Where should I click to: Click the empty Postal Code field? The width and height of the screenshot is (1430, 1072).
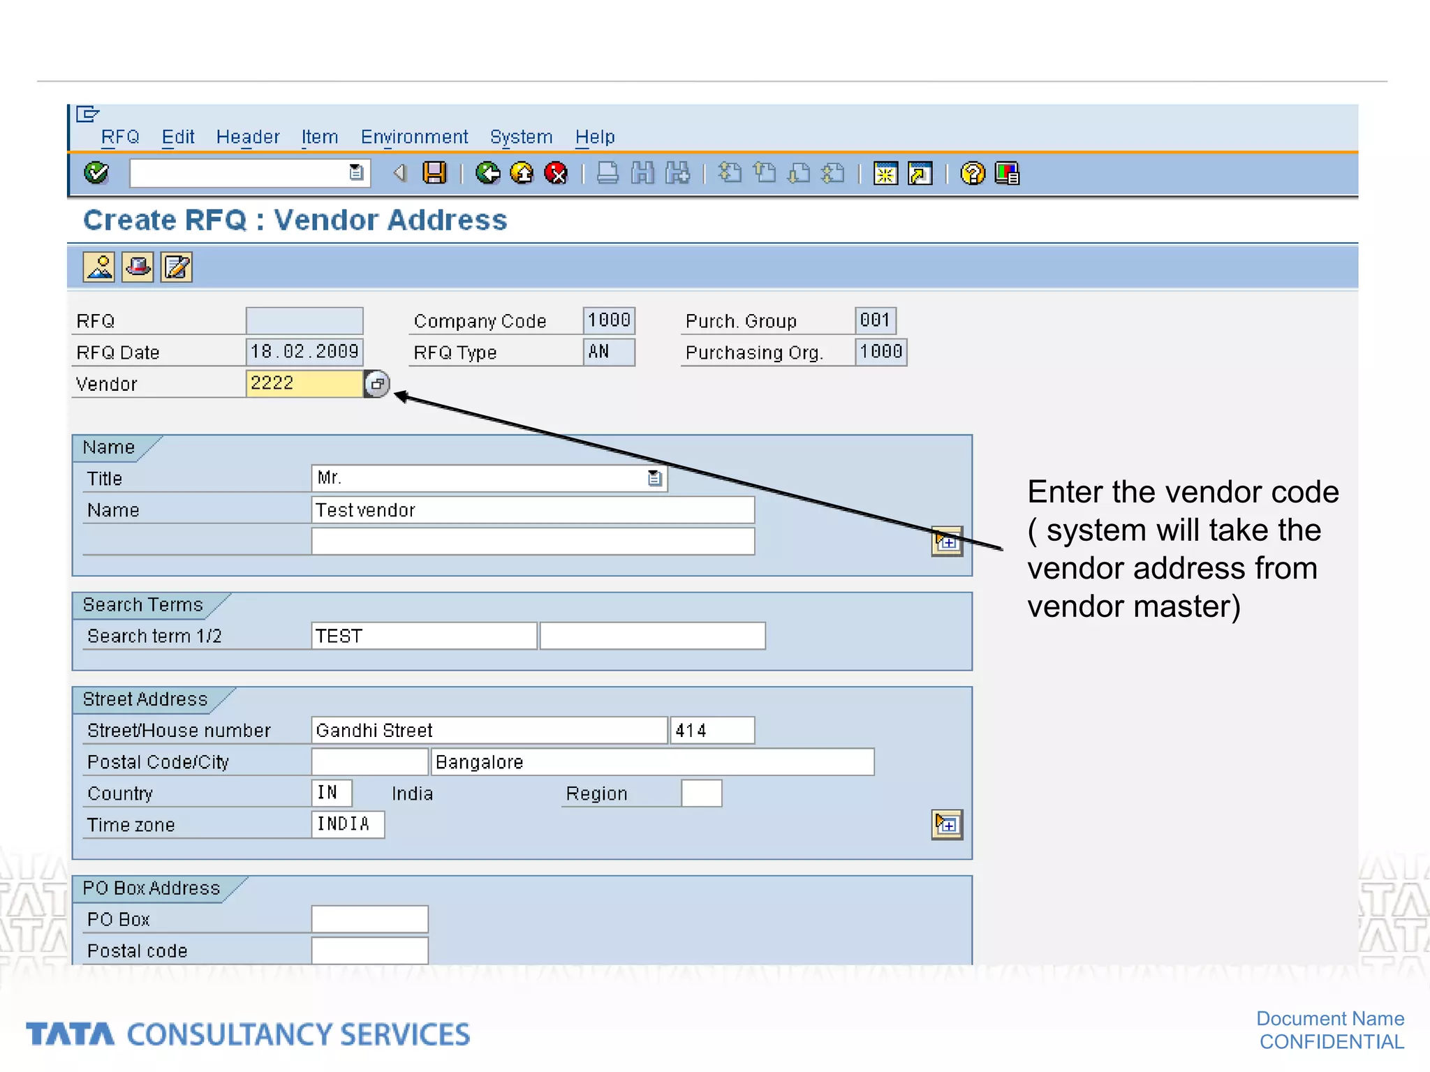(x=369, y=761)
